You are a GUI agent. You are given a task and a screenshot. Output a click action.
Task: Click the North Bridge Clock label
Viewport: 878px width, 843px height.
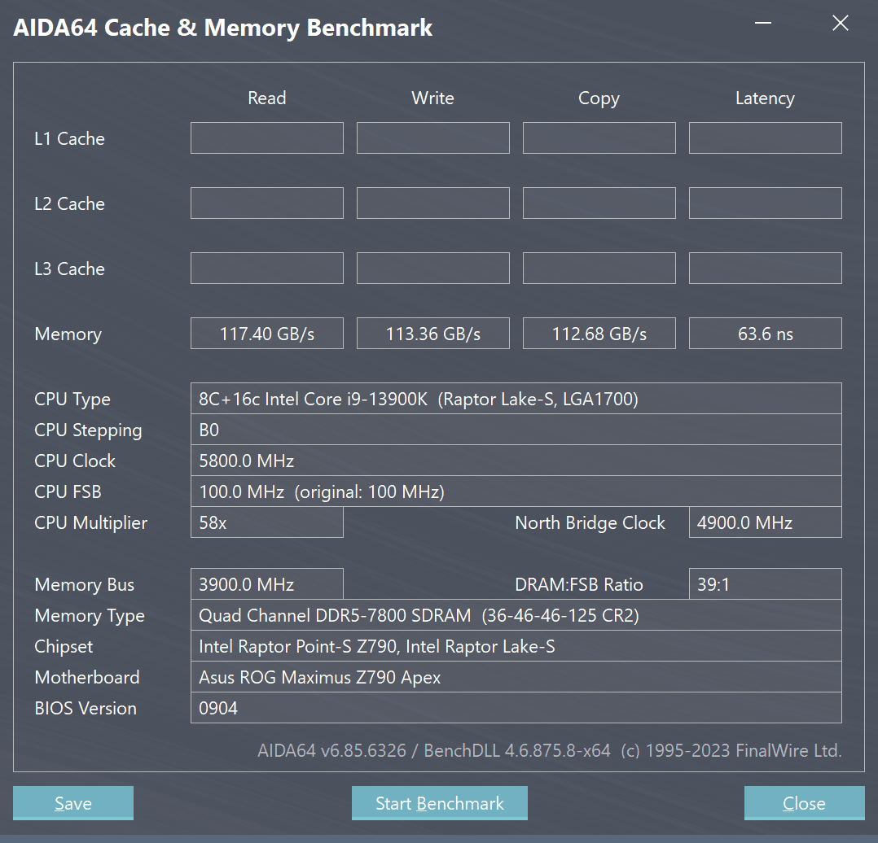[x=590, y=522]
